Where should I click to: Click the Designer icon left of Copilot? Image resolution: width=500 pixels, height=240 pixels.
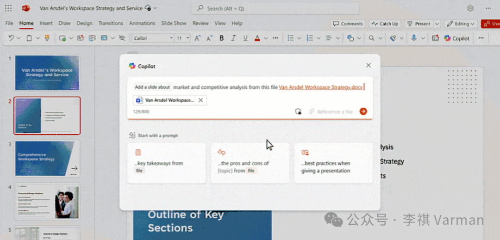(435, 38)
